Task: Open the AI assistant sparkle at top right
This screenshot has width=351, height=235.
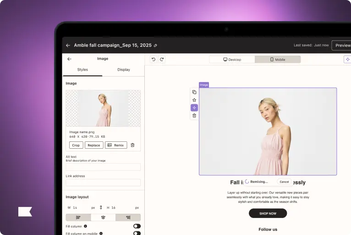Action: point(347,59)
